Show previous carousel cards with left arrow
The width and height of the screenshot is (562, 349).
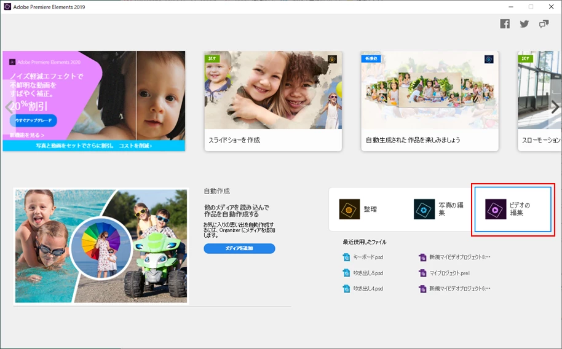pos(9,107)
